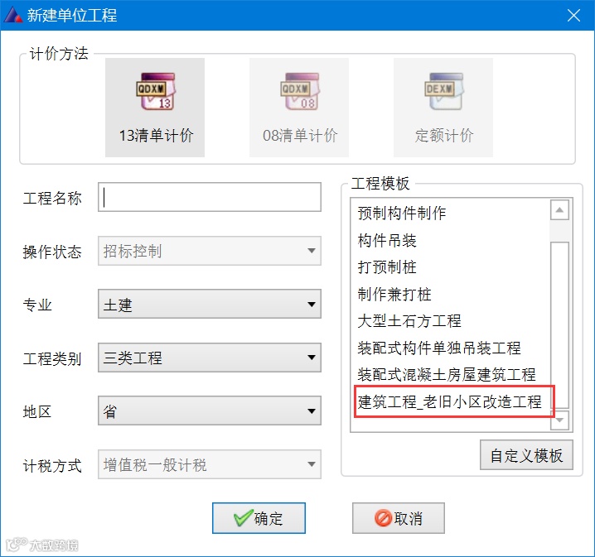Select 预制构件制作 template in list

[x=401, y=214]
